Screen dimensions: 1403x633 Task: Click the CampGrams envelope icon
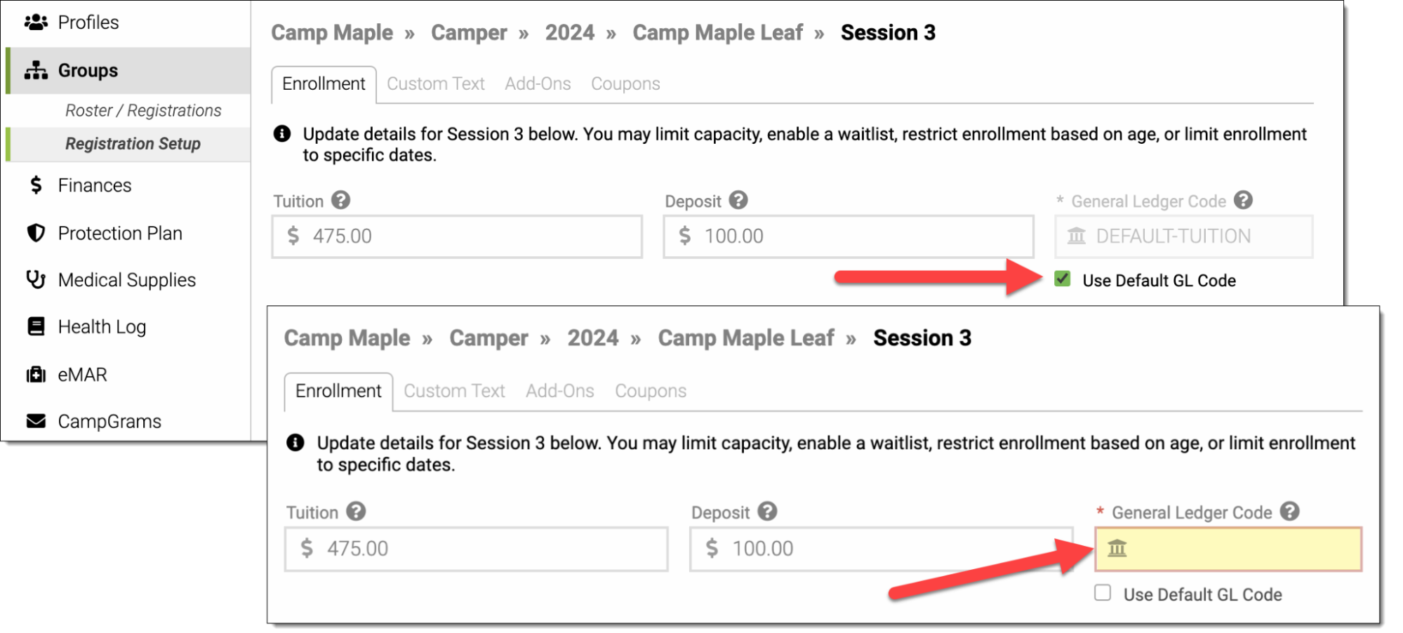tap(36, 421)
